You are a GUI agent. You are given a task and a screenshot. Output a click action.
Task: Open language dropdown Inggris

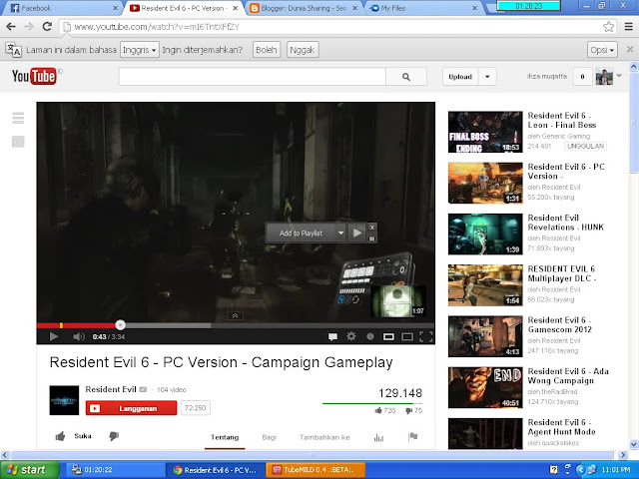click(x=140, y=50)
